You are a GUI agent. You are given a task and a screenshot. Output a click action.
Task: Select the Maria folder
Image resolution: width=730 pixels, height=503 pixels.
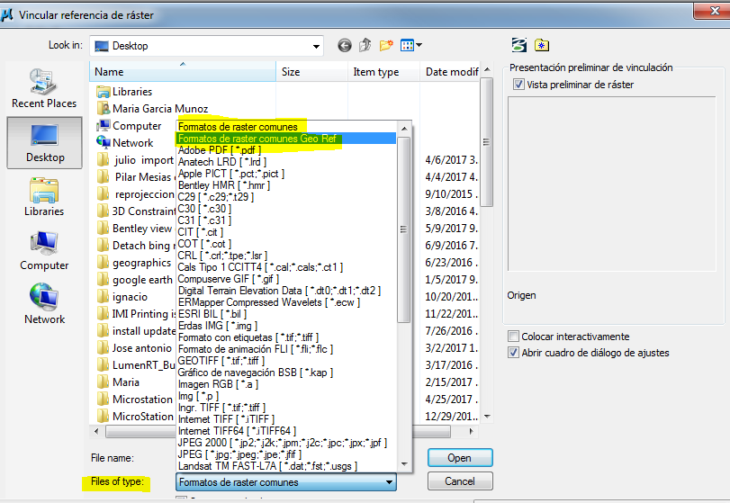118,382
